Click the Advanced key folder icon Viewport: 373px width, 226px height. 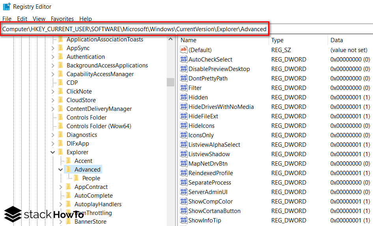pos(68,169)
